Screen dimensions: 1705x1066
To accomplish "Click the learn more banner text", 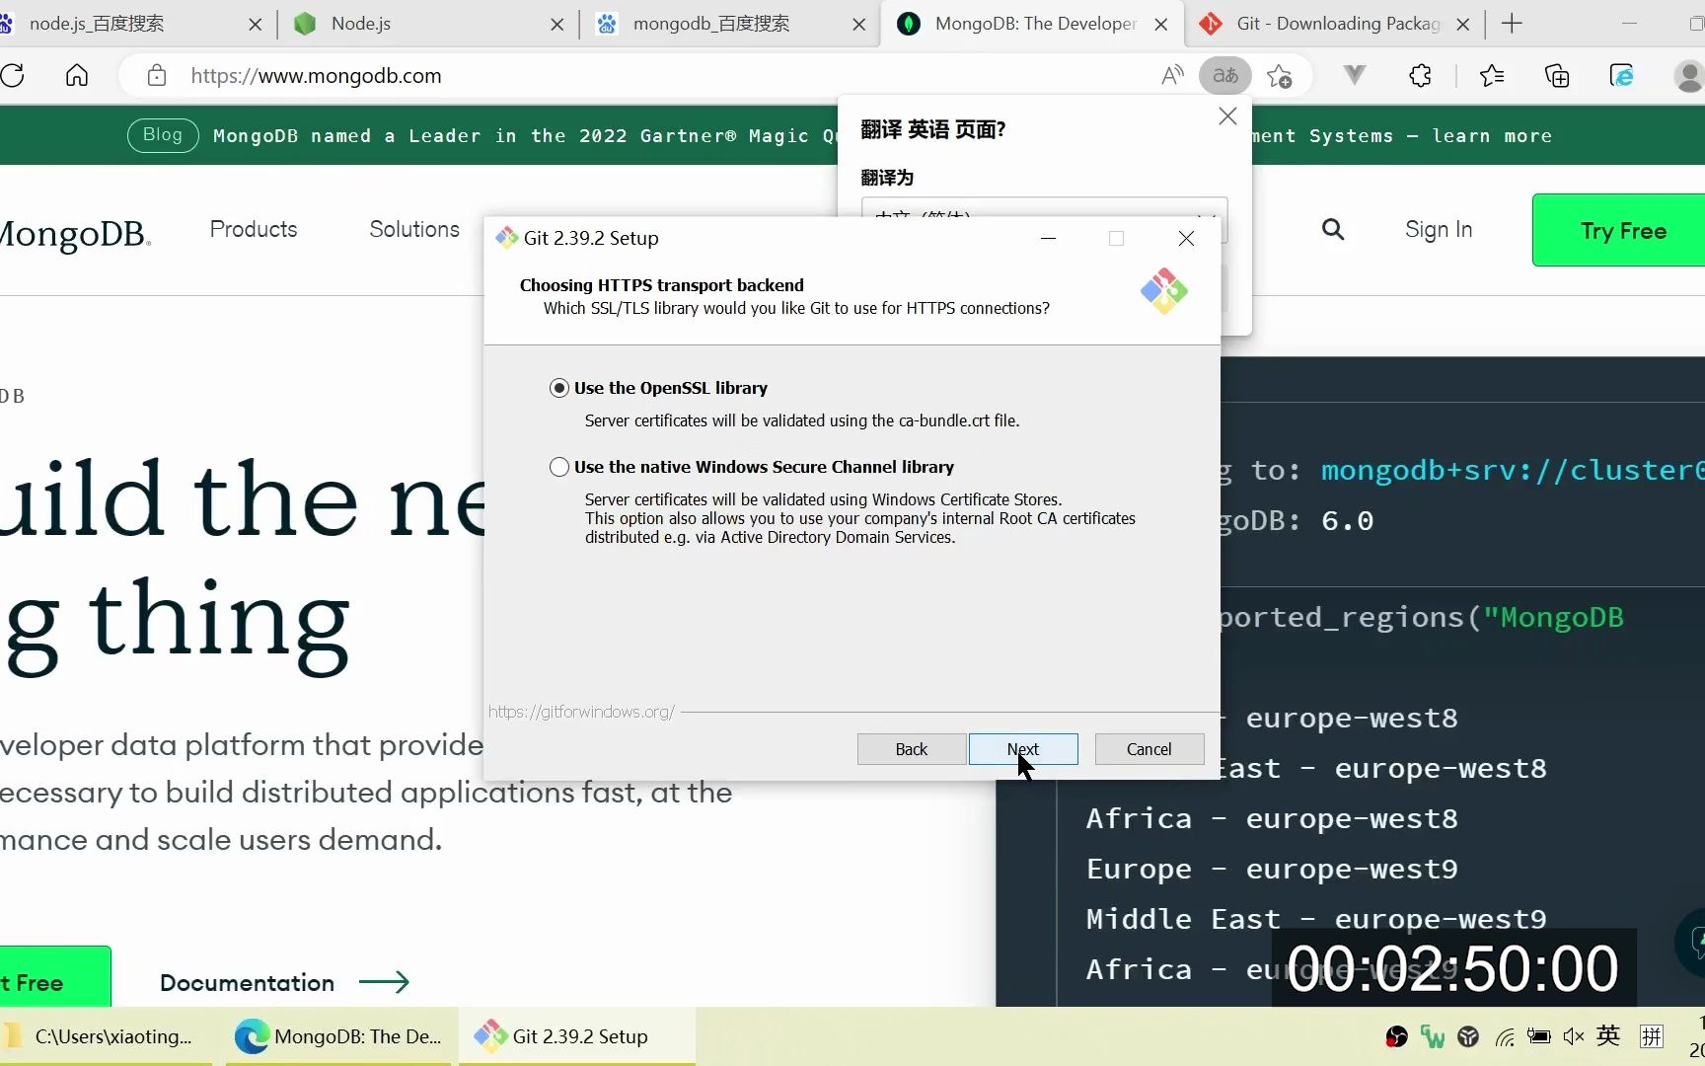I will point(1492,135).
